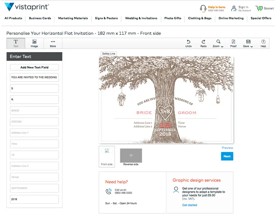The image size is (276, 214).
Task: Undo the last edit
Action: tap(188, 43)
